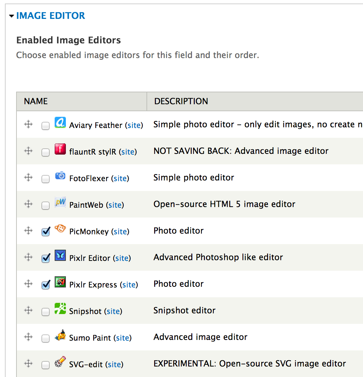Screen dimensions: 363x377
Task: Click the Pixlr Editor butterfly icon
Action: point(60,255)
